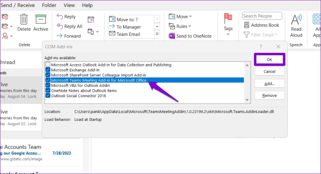Open the Folder tab
The height and width of the screenshot is (174, 321).
[49, 5]
